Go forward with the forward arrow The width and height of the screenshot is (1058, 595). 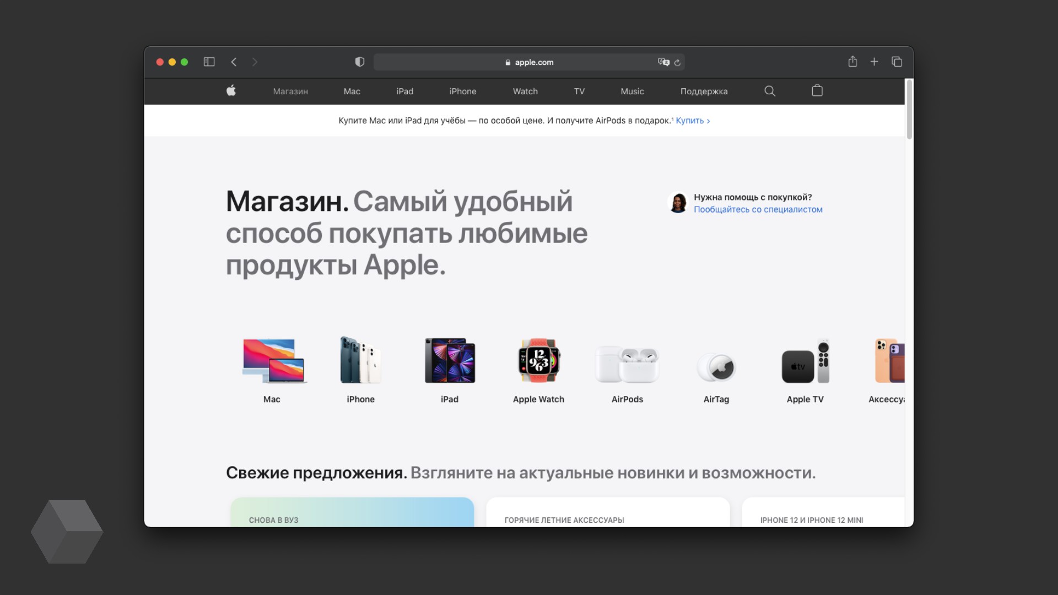pos(255,62)
